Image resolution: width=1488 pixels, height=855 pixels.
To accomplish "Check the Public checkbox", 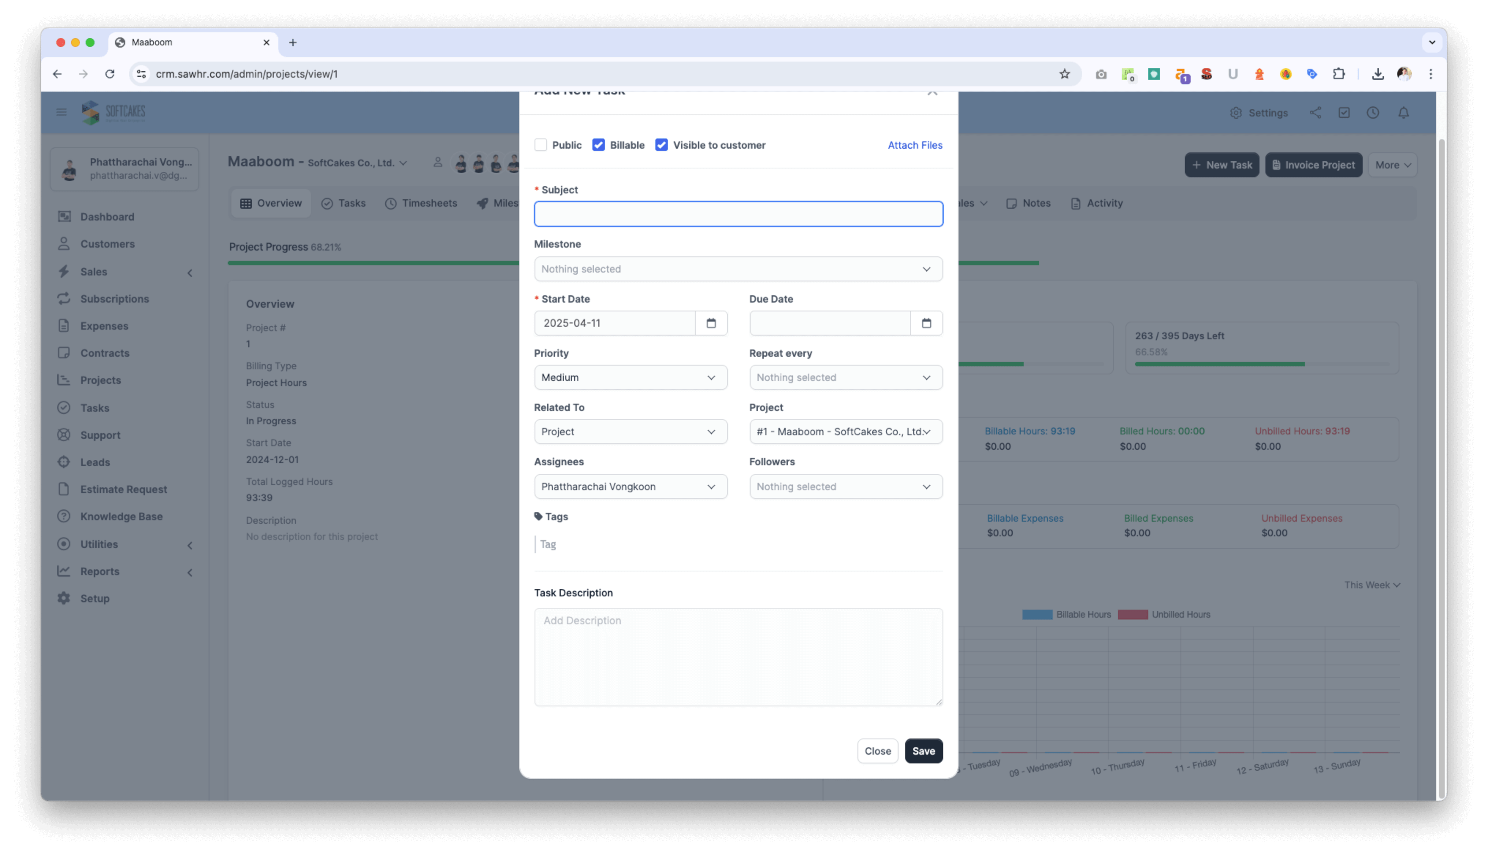I will pos(540,145).
